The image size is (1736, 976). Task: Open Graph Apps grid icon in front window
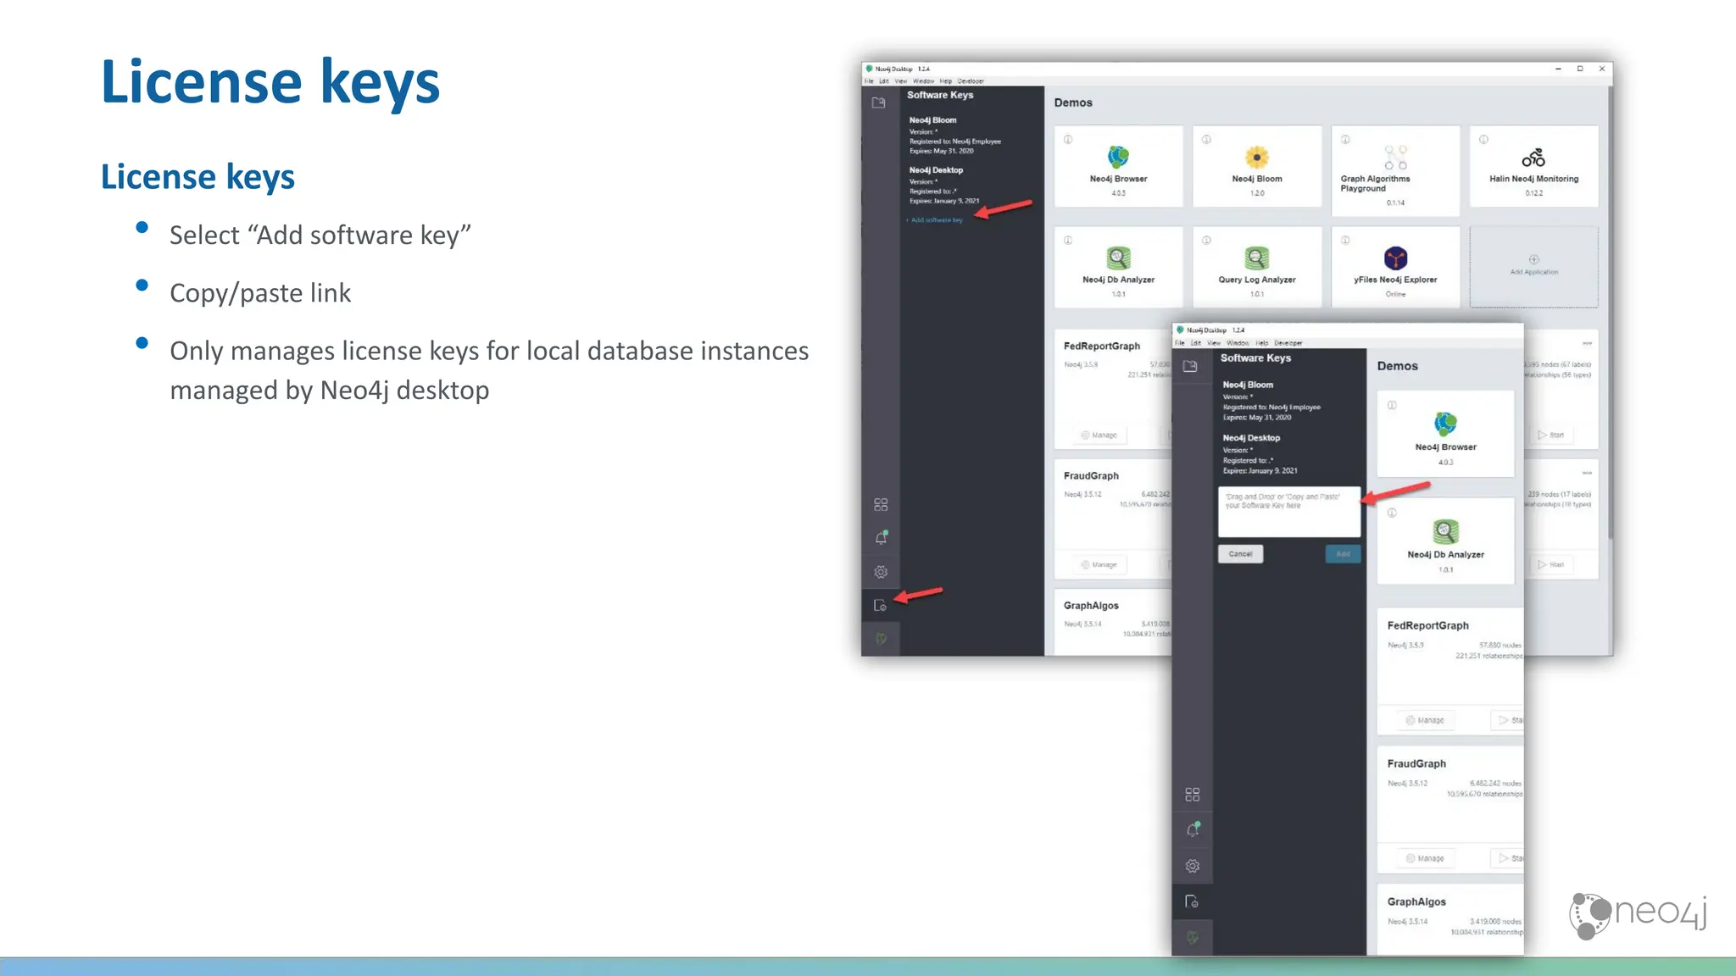tap(1193, 795)
